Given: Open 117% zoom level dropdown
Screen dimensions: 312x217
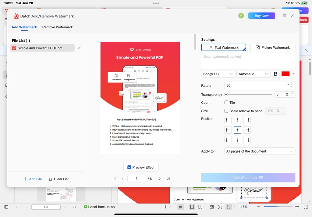Looking at the screenshot, I should (246, 207).
